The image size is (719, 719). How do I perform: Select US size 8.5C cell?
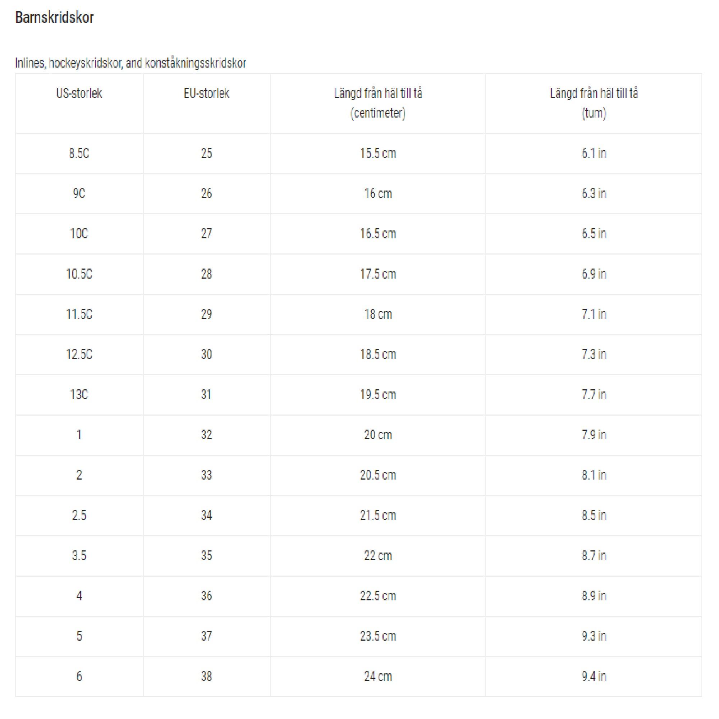[x=79, y=153]
